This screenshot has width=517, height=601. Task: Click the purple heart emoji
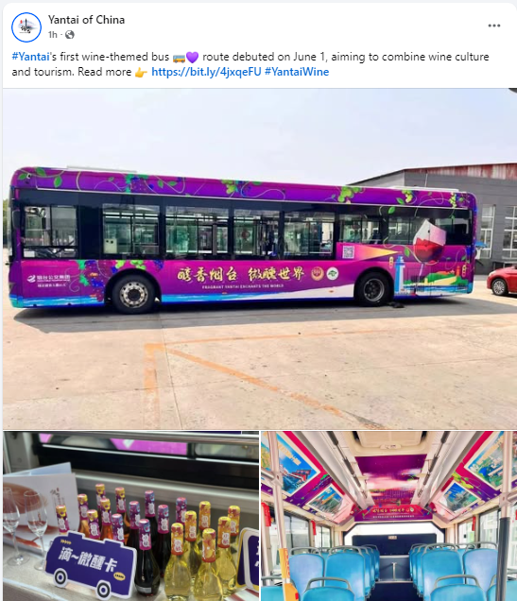pyautogui.click(x=192, y=58)
